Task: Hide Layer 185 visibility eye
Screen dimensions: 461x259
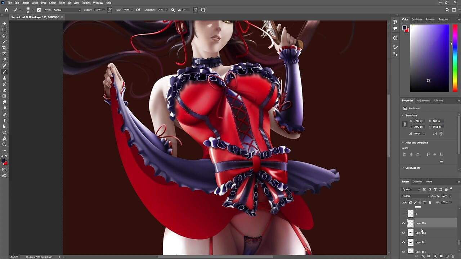Action: click(403, 223)
